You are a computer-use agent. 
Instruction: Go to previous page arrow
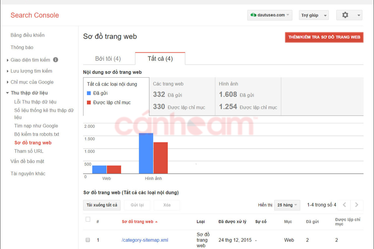(344, 205)
